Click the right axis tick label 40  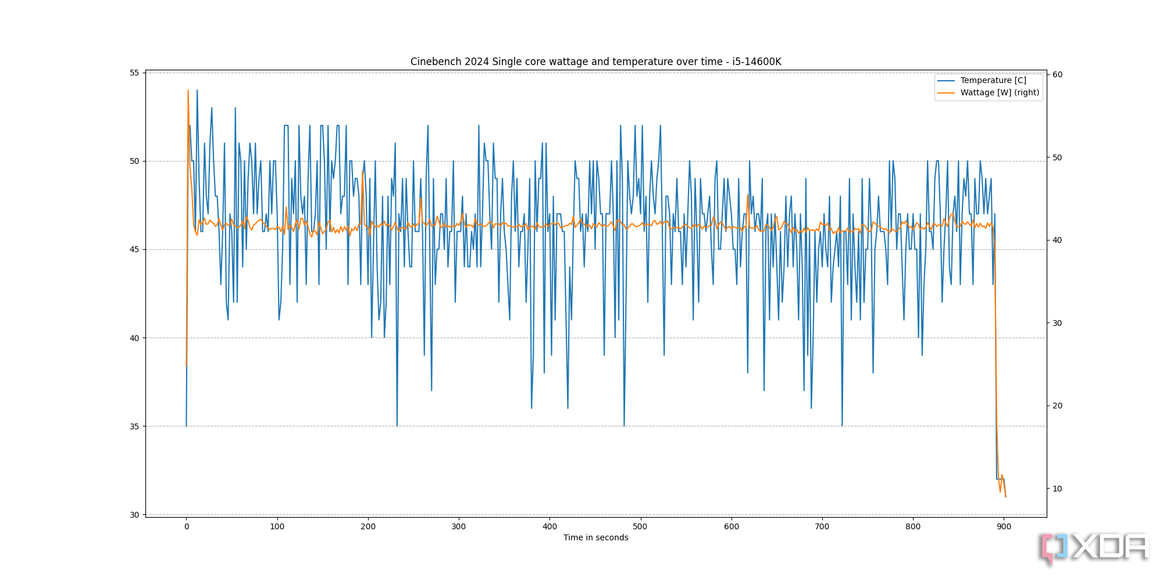[1057, 240]
